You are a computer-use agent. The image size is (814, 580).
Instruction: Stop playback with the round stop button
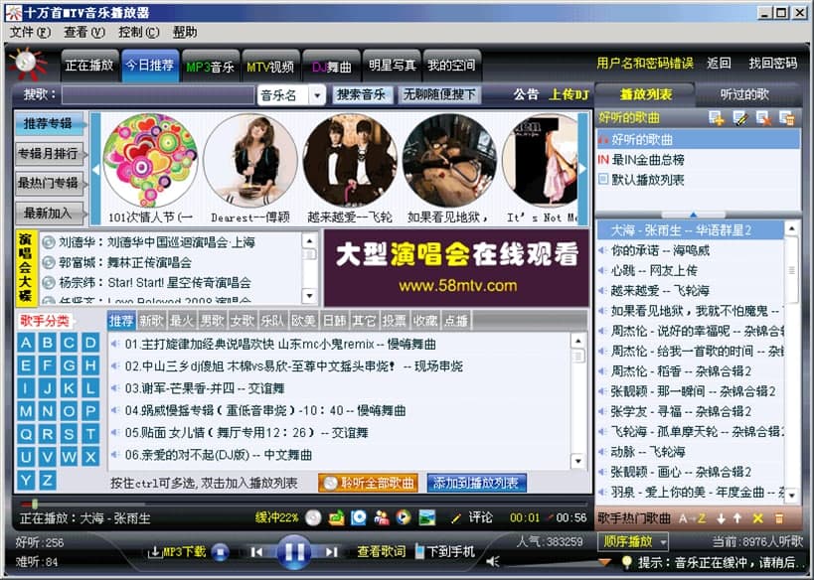(220, 552)
